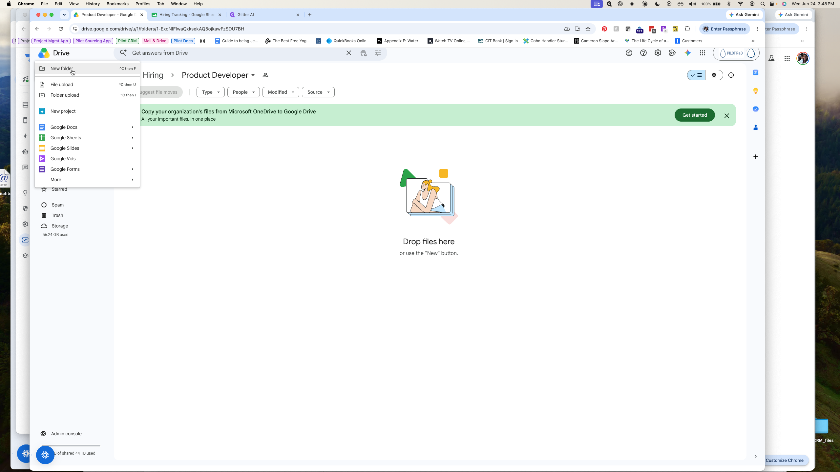Choose File upload from the menu
Image resolution: width=840 pixels, height=472 pixels.
pos(87,85)
